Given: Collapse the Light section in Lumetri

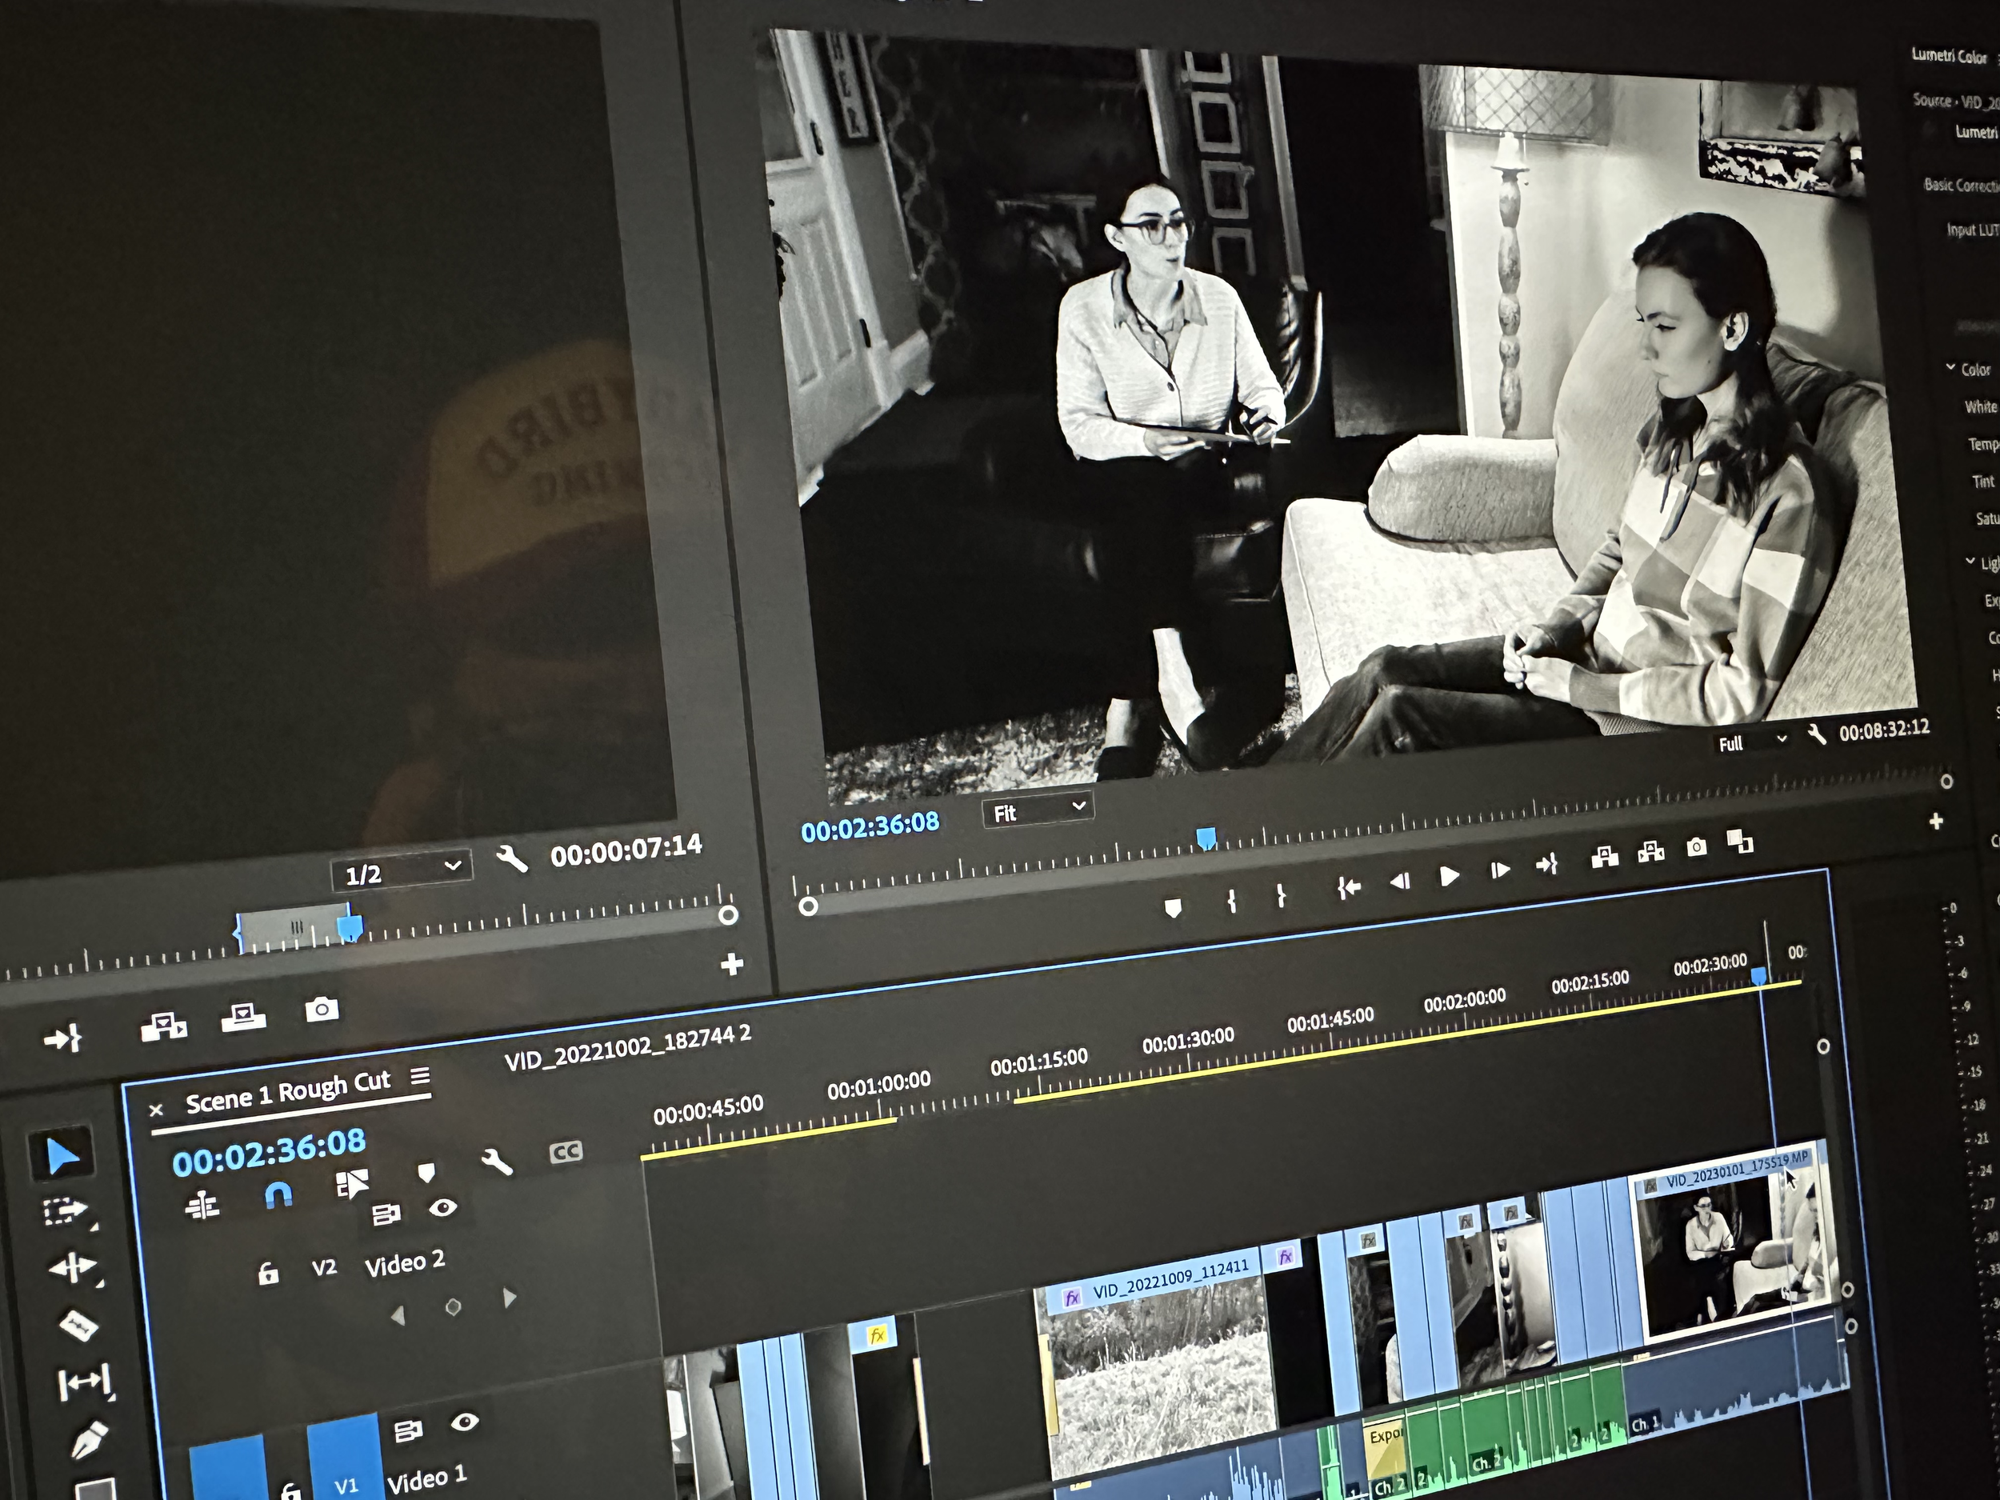Looking at the screenshot, I should (x=1970, y=561).
